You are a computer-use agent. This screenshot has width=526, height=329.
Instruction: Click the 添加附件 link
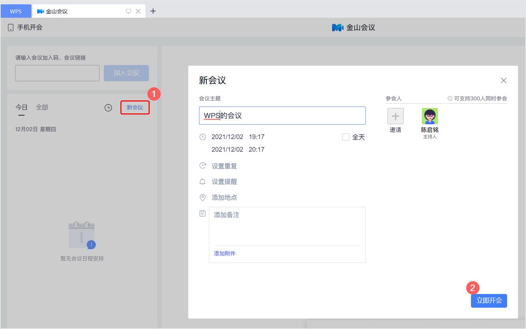point(224,254)
